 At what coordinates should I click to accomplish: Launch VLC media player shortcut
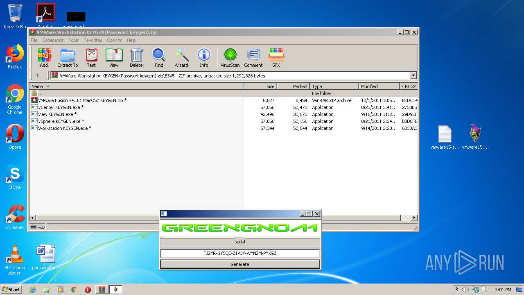click(x=15, y=260)
